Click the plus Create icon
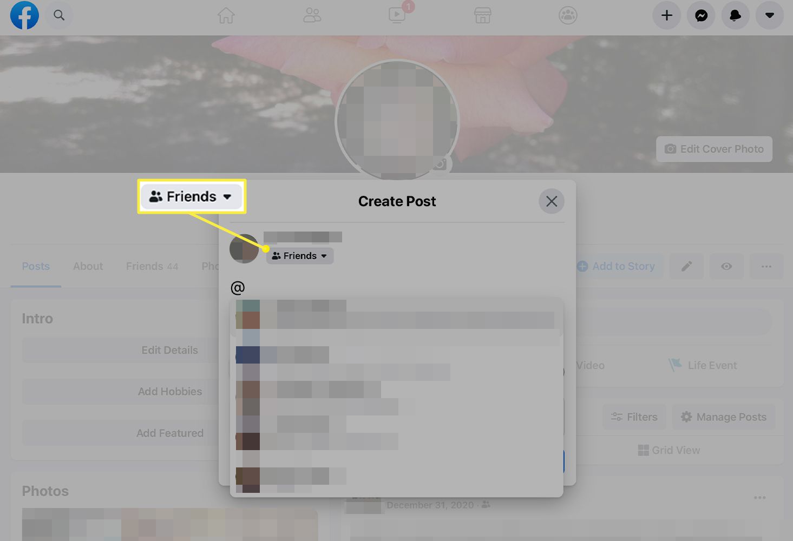 [667, 16]
